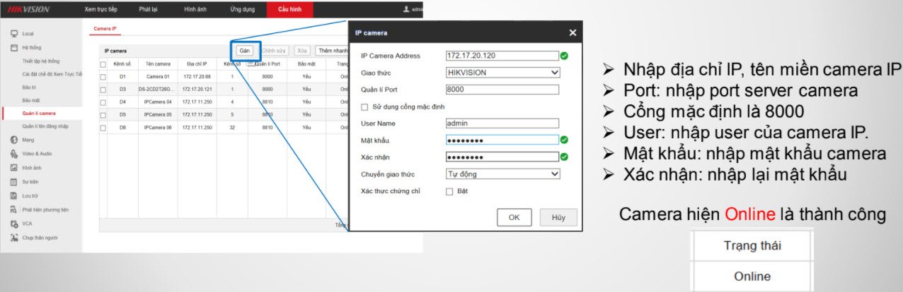
Task: Click the IP Camera Address input field
Action: (502, 56)
